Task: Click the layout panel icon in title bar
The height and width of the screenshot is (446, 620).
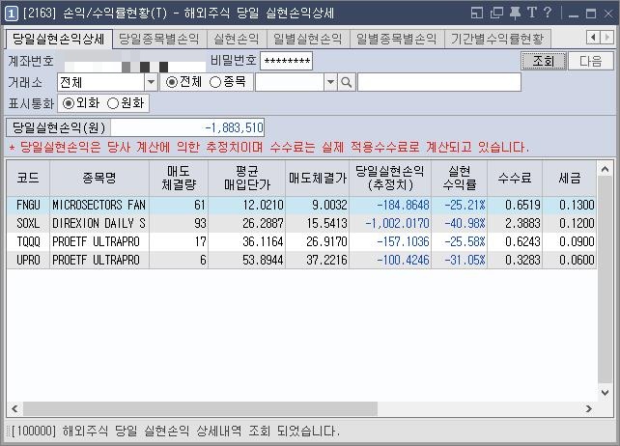Action: (x=477, y=14)
